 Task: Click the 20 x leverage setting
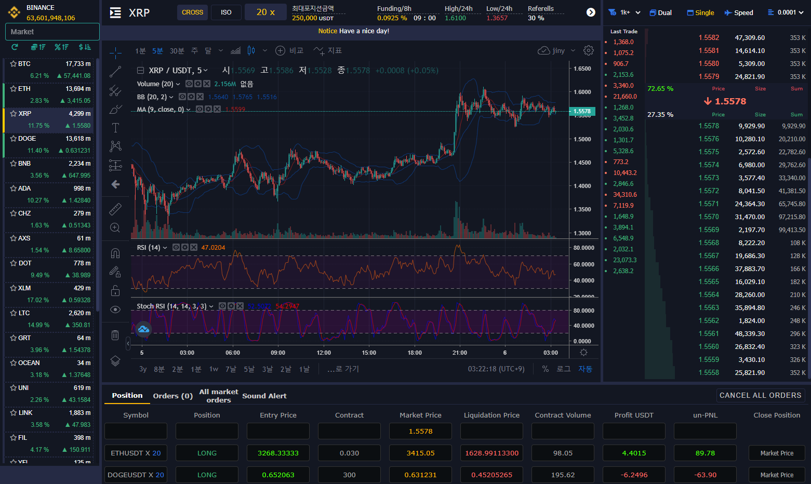(265, 12)
